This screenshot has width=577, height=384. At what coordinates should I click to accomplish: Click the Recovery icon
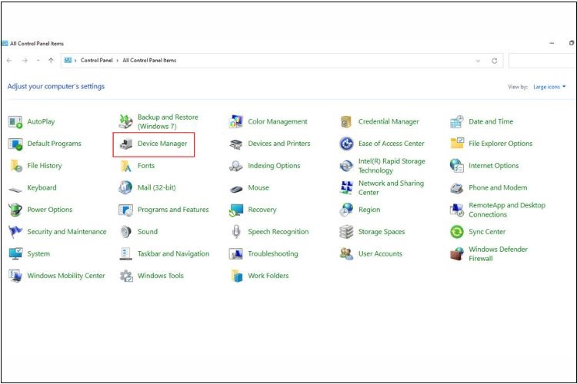pyautogui.click(x=236, y=210)
